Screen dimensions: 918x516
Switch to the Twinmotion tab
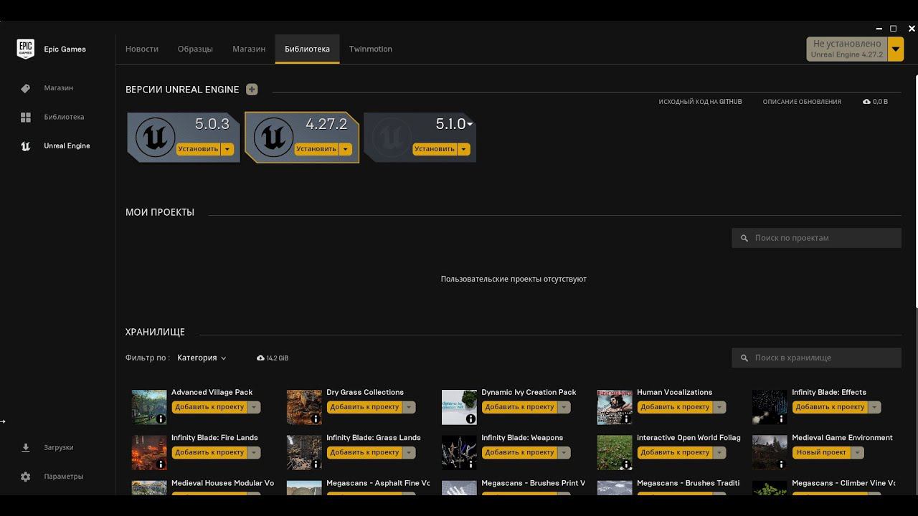(371, 49)
